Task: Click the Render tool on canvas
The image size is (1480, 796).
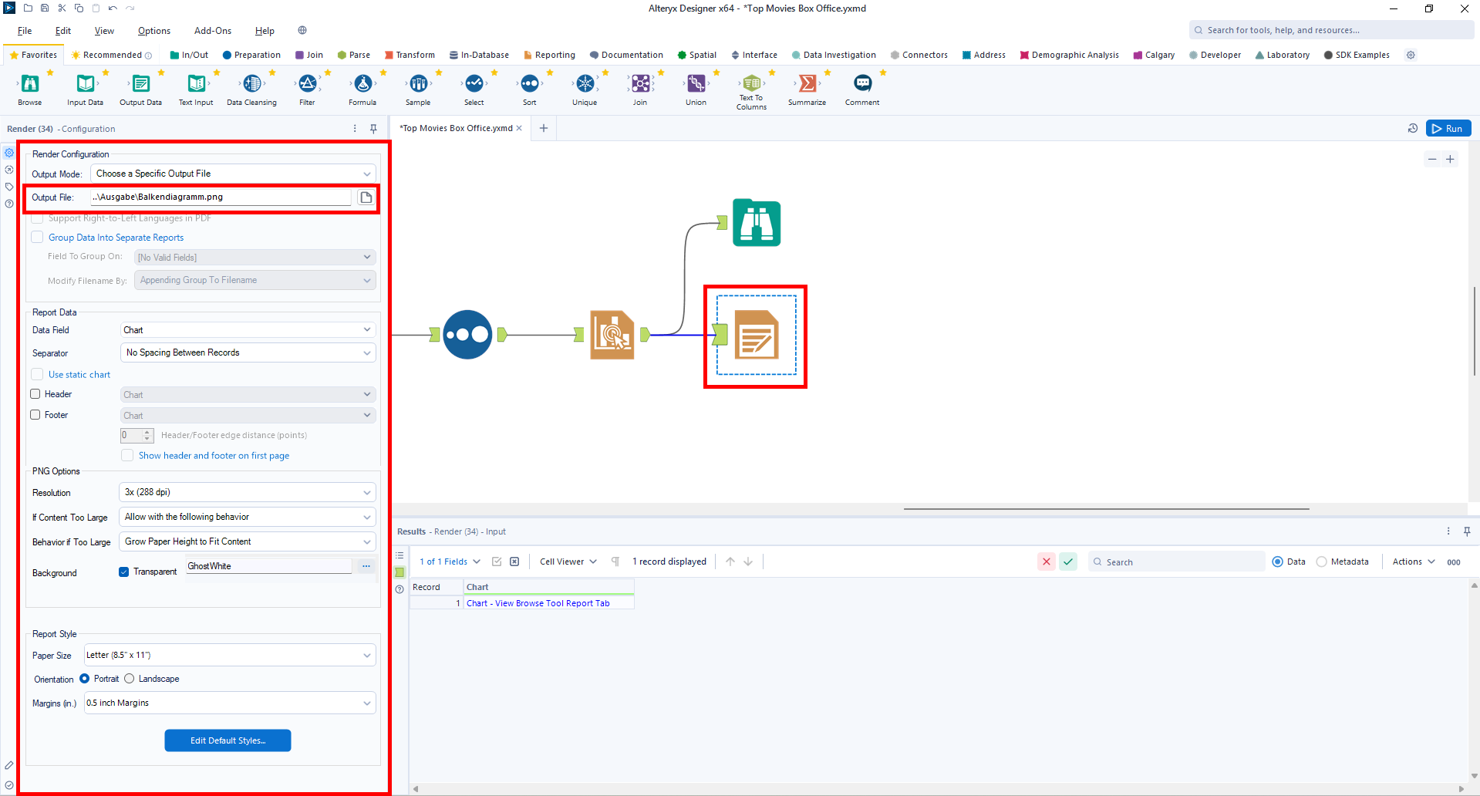Action: pos(756,336)
